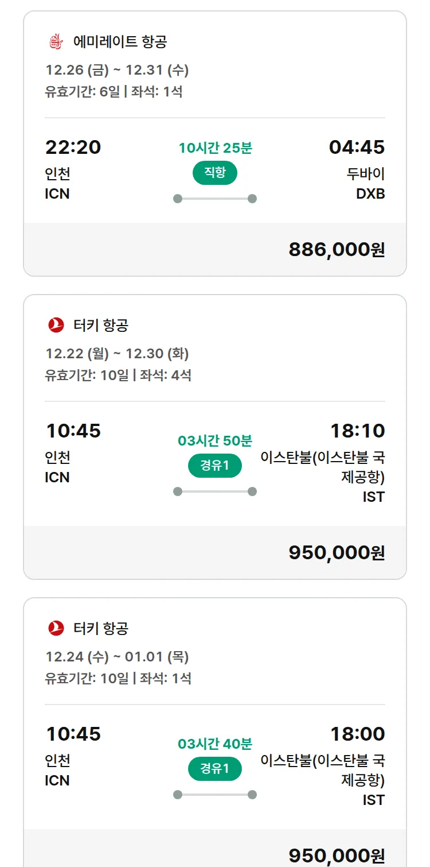Screen dimensions: 430x867
Task: Click the 04:45 Dubai arrival time
Action: [357, 148]
